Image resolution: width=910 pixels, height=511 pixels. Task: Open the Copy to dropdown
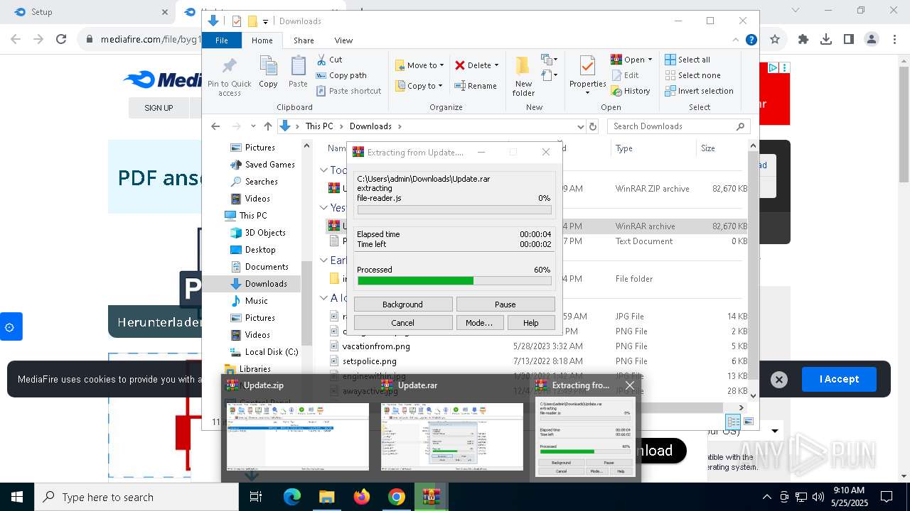(x=419, y=86)
